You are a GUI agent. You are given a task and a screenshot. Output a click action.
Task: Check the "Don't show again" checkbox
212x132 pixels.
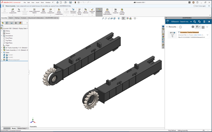194,6
